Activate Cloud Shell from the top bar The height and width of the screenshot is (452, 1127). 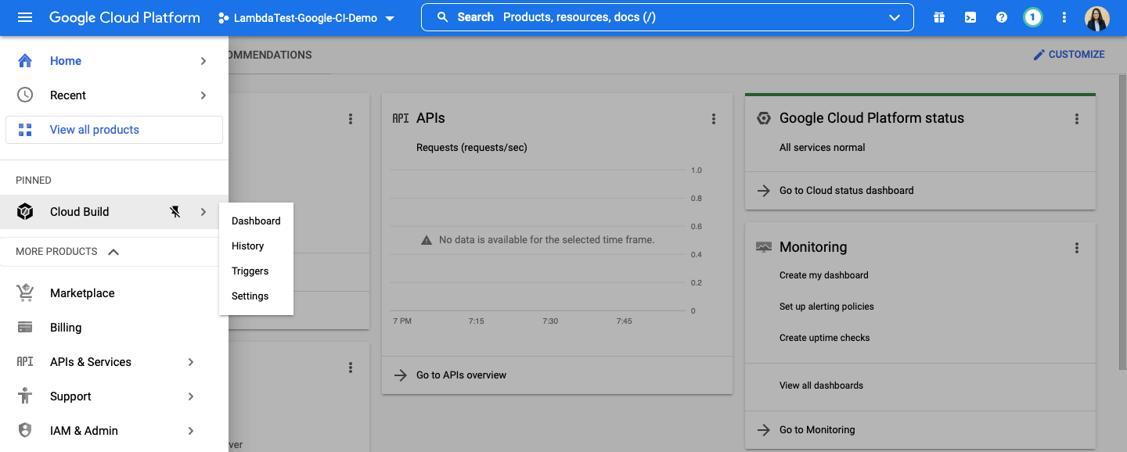[x=970, y=16]
